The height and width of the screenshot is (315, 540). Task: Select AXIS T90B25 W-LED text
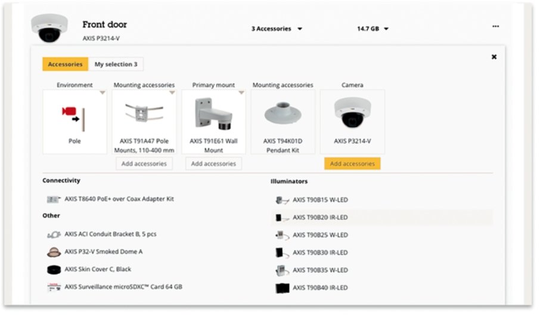tap(320, 235)
